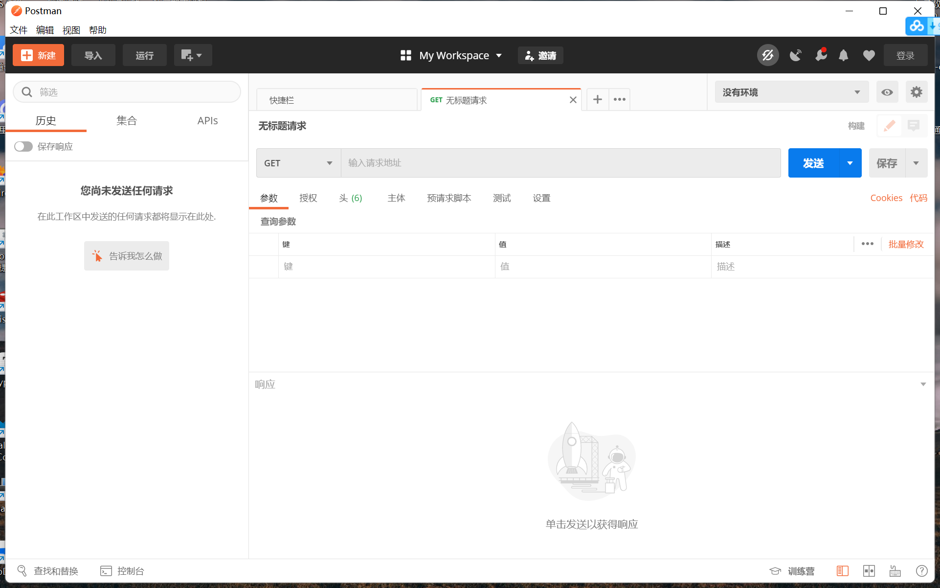Open environment management gear icon
The height and width of the screenshot is (588, 940).
916,92
